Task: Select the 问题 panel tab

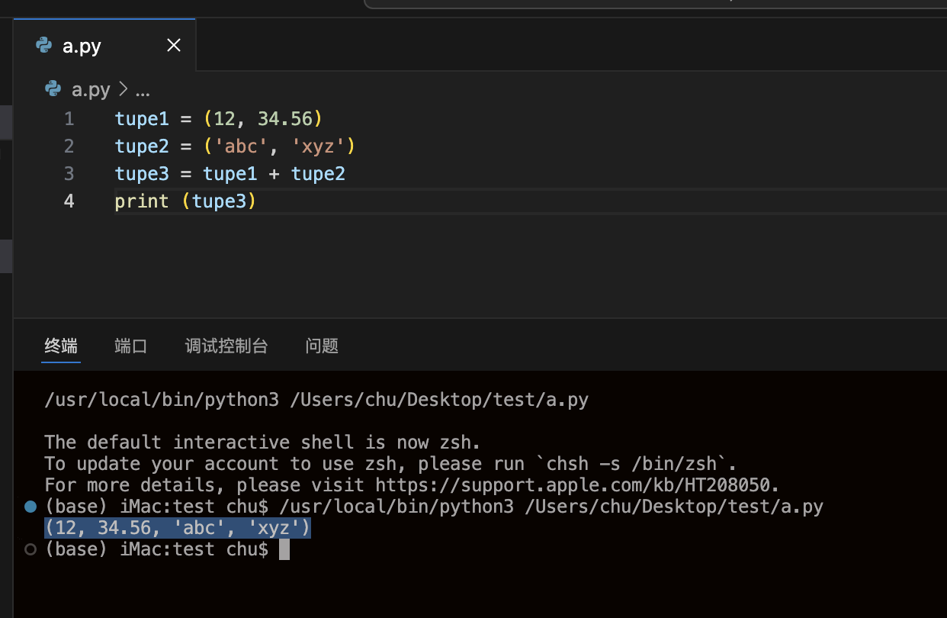Action: 322,346
